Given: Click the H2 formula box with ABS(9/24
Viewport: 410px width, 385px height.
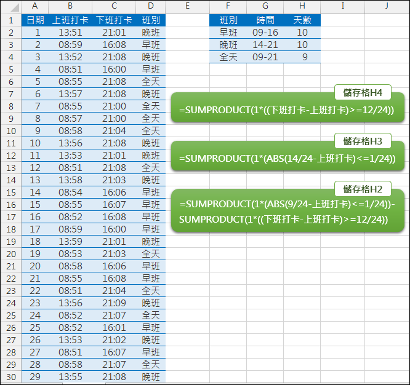Looking at the screenshot, I should point(287,212).
